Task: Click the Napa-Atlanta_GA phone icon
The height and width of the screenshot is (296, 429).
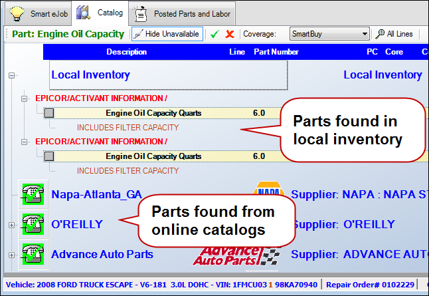Action: tap(31, 194)
